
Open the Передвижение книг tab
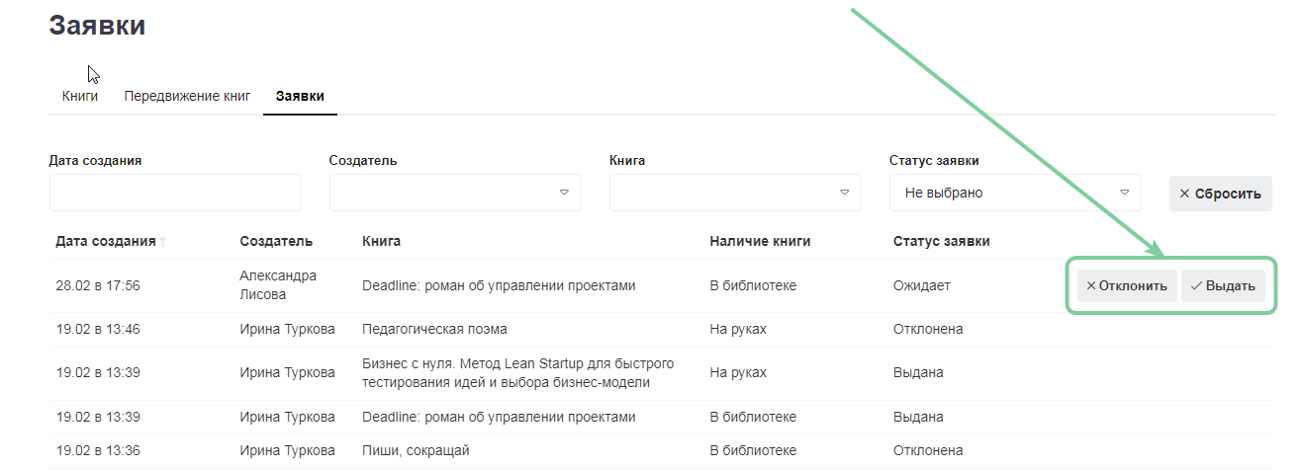(x=187, y=96)
